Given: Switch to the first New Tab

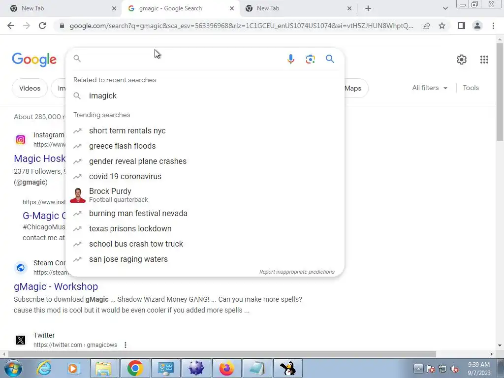Looking at the screenshot, I should (60, 8).
